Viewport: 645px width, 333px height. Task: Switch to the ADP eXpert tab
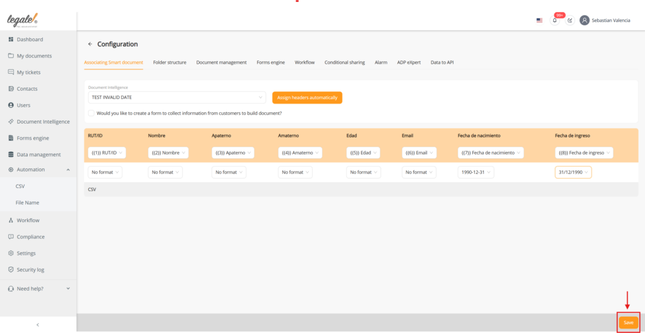point(409,62)
